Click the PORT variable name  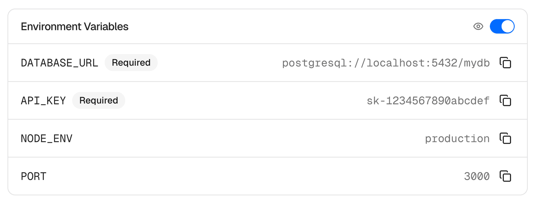(x=33, y=177)
